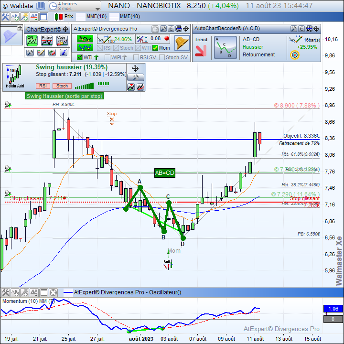This screenshot has width=344, height=344.
Task: Add a drawing object with the wand-plus icon
Action: [24, 17]
